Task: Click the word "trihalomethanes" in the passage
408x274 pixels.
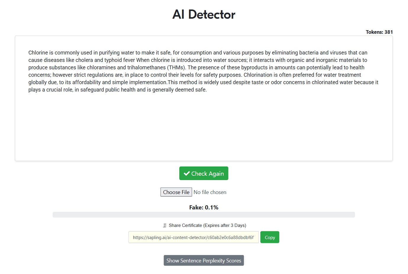Action: [x=146, y=68]
